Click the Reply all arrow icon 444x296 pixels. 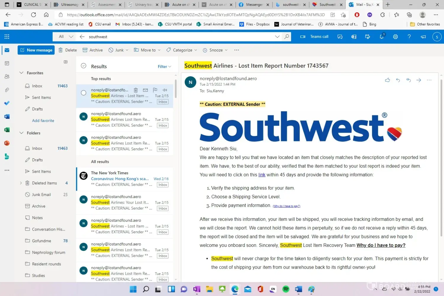click(408, 80)
